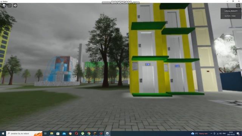Open the more options button at top right
The width and height of the screenshot is (242, 136).
[x=238, y=5]
